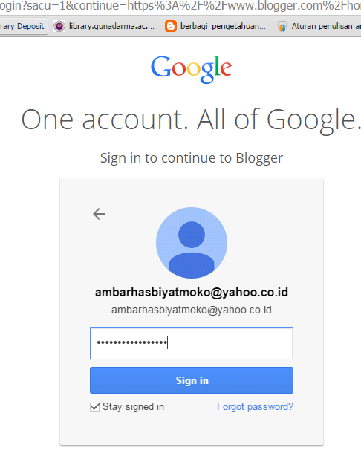Click the One account. All of Google heading
361x459 pixels.
pyautogui.click(x=192, y=120)
